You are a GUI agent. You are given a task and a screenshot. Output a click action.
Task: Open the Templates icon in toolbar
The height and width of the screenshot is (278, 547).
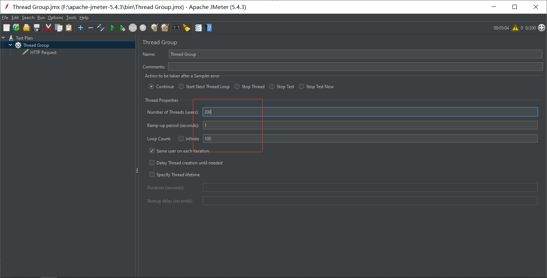click(x=16, y=28)
